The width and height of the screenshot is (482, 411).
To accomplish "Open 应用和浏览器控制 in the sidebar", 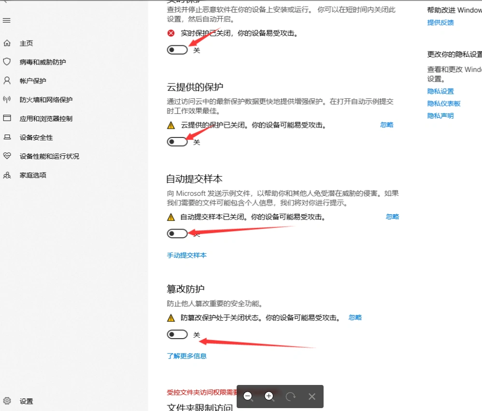I will click(46, 119).
